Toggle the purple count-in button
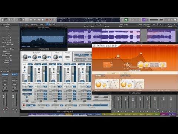The height and width of the screenshot is (134, 178). (x=144, y=20)
